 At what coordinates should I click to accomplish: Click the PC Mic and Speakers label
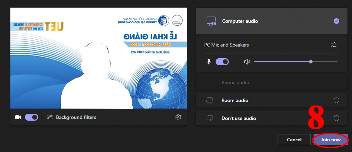click(226, 45)
